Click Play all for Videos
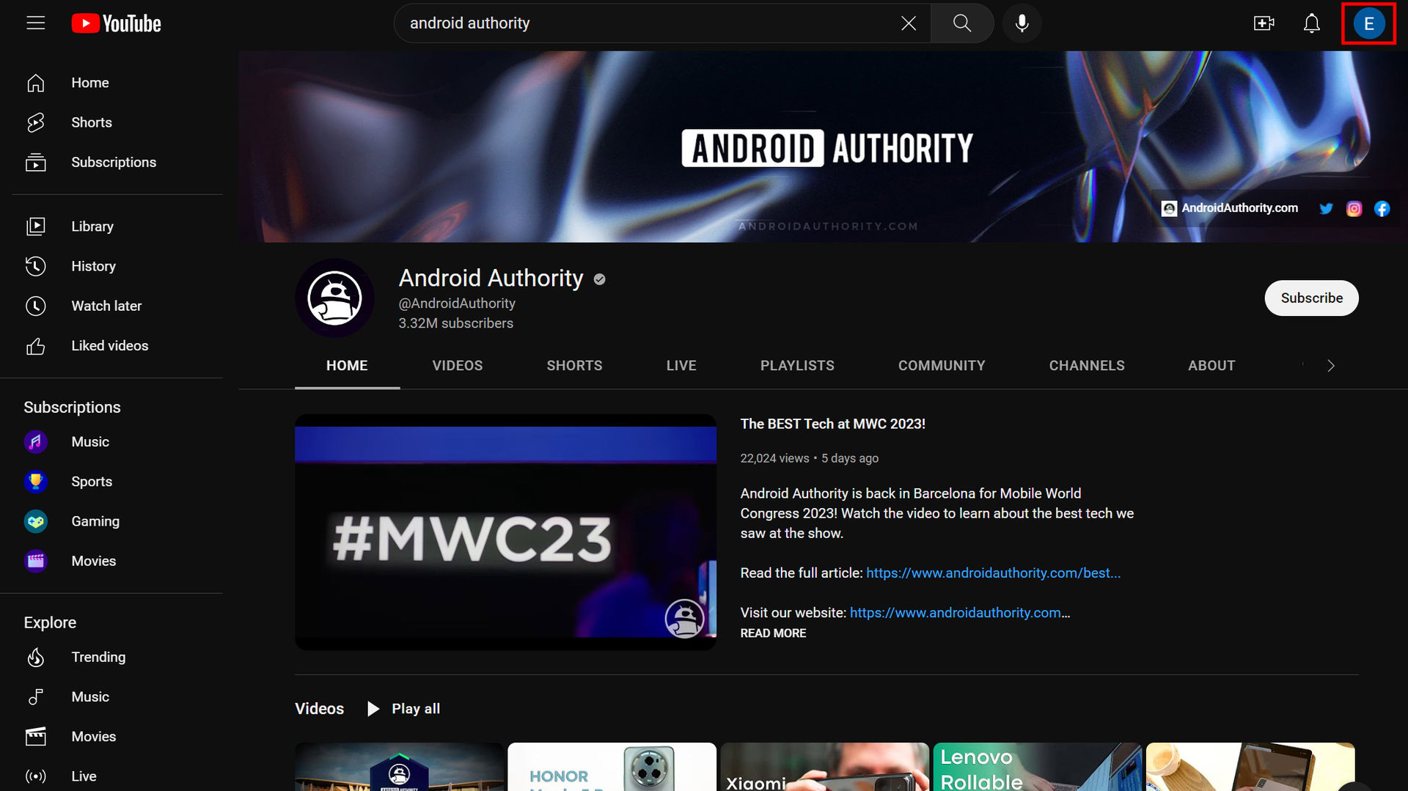The width and height of the screenshot is (1408, 791). tap(403, 709)
